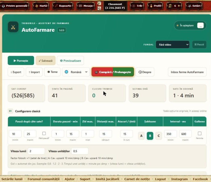211x182 pixels.
Task: Click the small sword icon below the axe
Action: tap(99, 8)
